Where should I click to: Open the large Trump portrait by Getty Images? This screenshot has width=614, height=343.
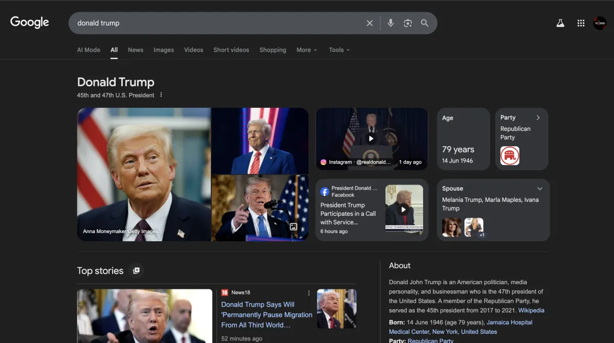pos(144,174)
